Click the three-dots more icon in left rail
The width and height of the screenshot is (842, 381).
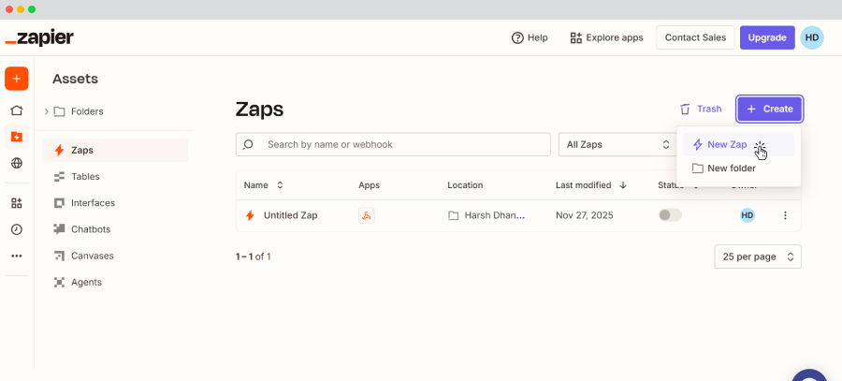tap(16, 256)
